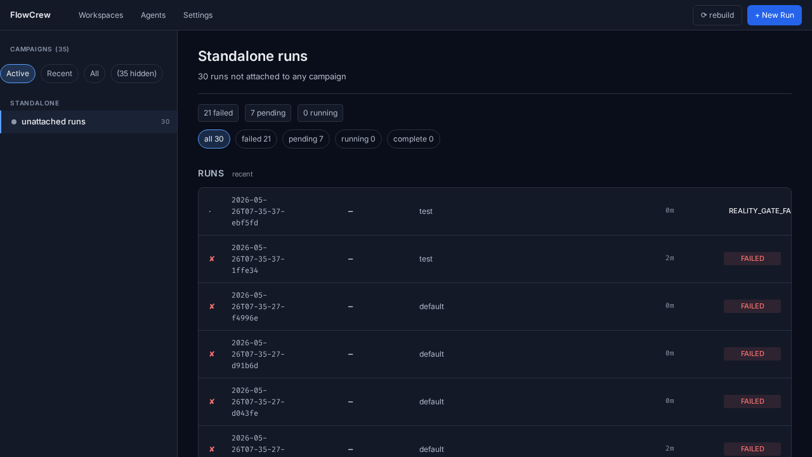Select the Active campaigns filter
812x457 pixels.
pos(18,74)
